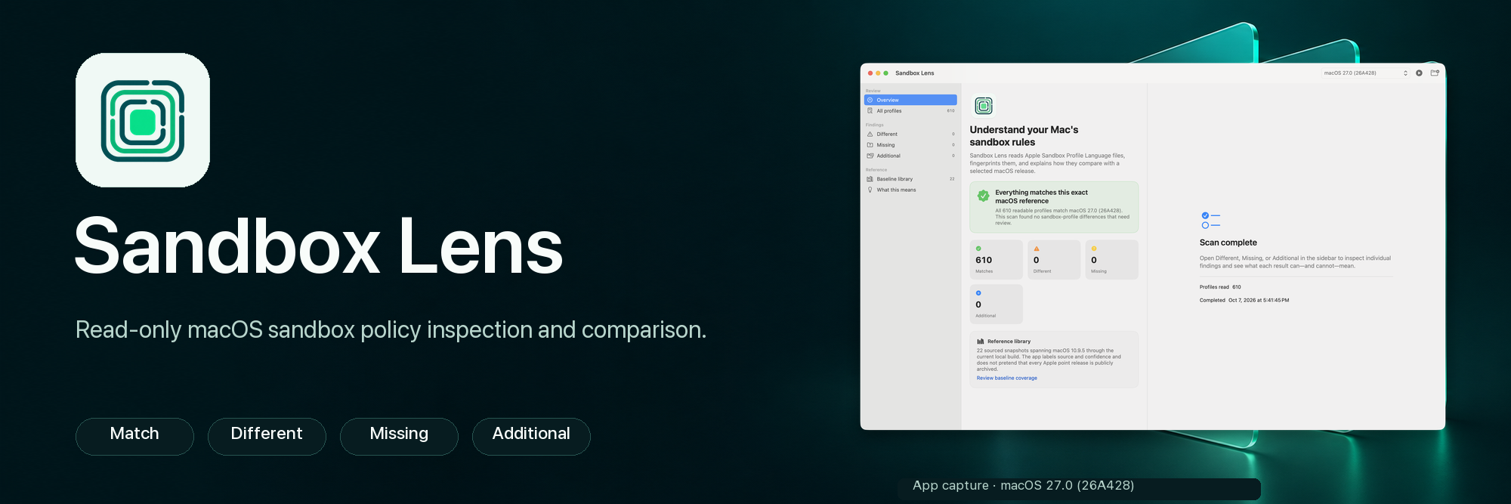
Task: Click the 0 Additional stat card
Action: pyautogui.click(x=996, y=304)
